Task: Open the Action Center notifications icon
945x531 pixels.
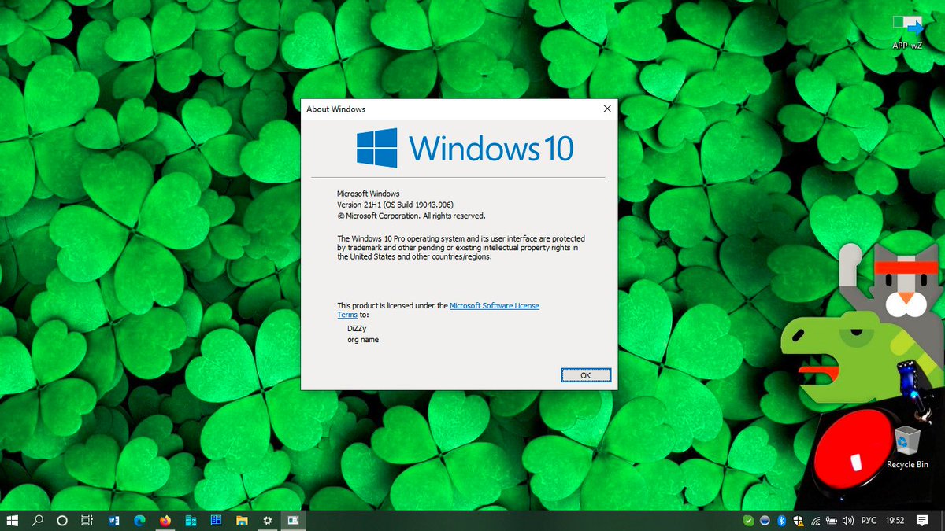Action: 922,520
